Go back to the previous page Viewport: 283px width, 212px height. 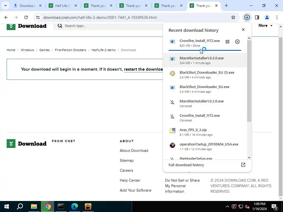tap(6, 17)
